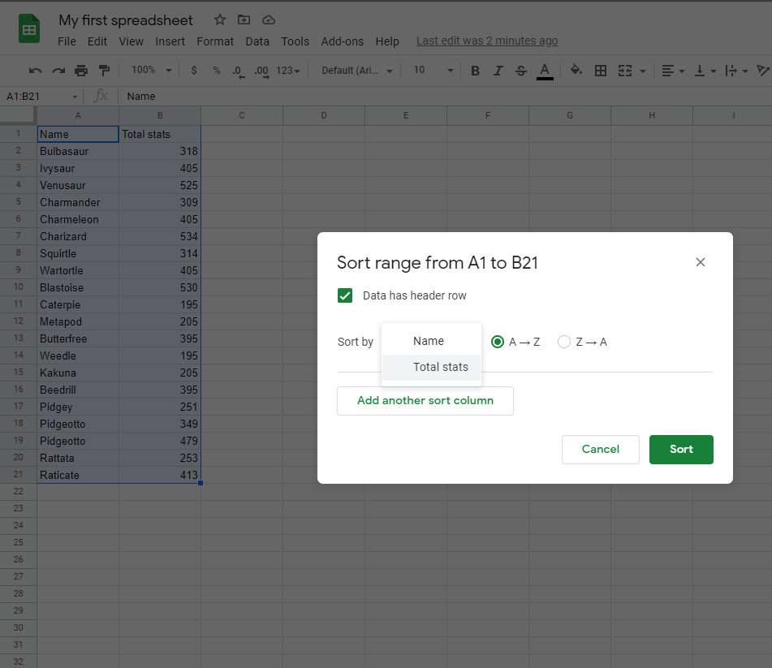The image size is (772, 668).
Task: Click the move to folder icon
Action: tap(244, 19)
